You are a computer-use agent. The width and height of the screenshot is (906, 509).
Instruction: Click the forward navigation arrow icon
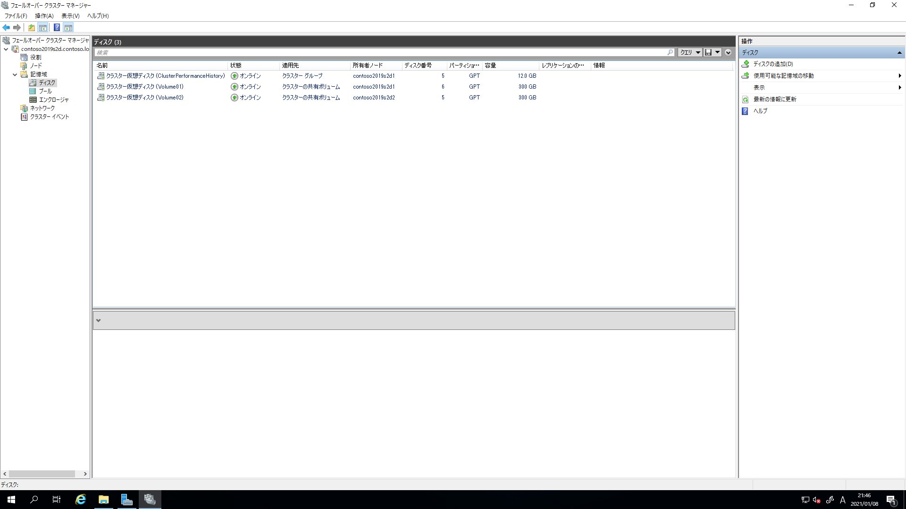coord(17,27)
